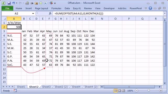Click the macro record status bar icon
The height and width of the screenshot is (94, 168).
pyautogui.click(x=15, y=91)
